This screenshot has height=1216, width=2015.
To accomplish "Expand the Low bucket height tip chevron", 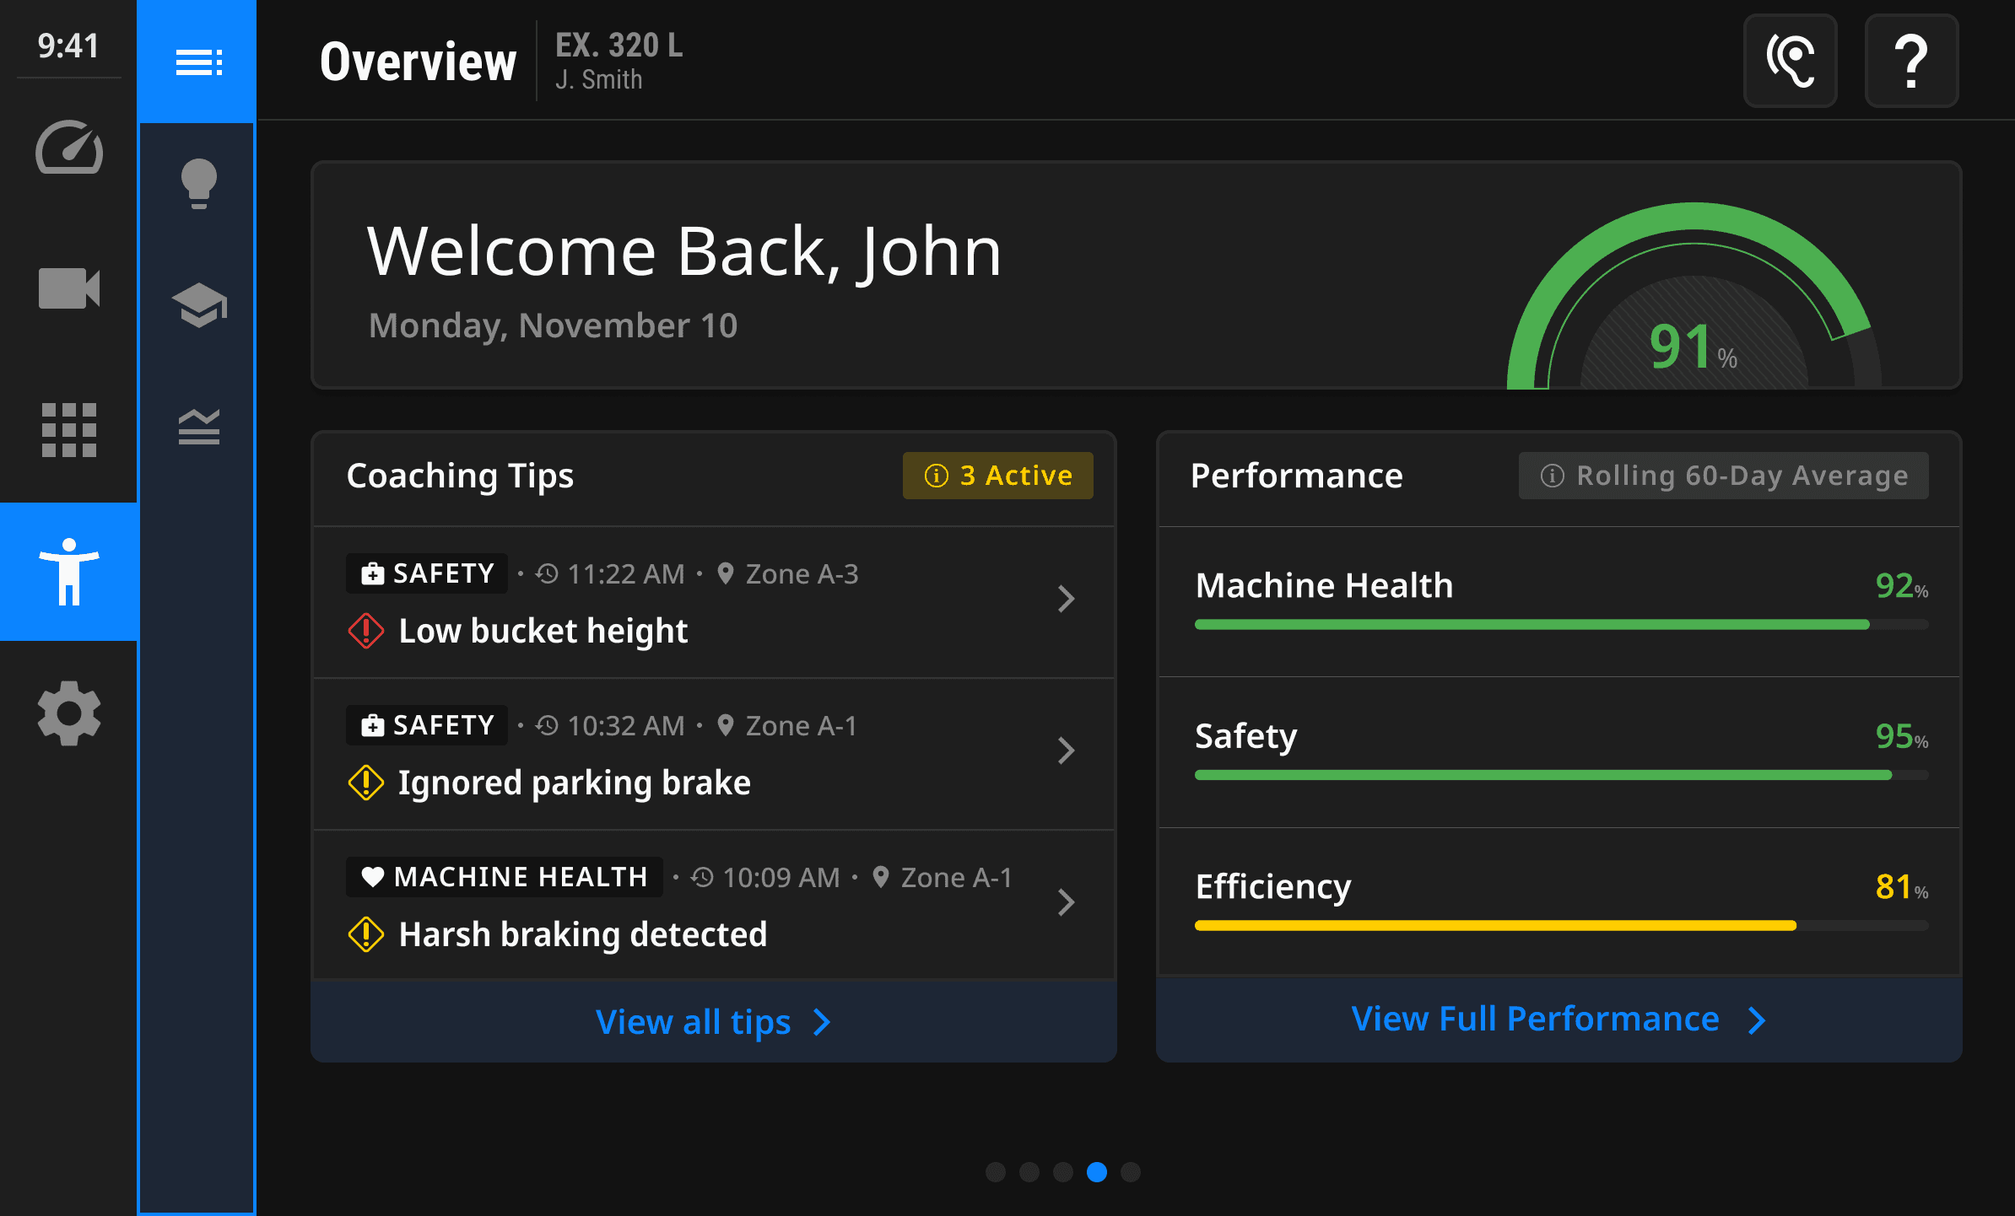I will [x=1066, y=599].
